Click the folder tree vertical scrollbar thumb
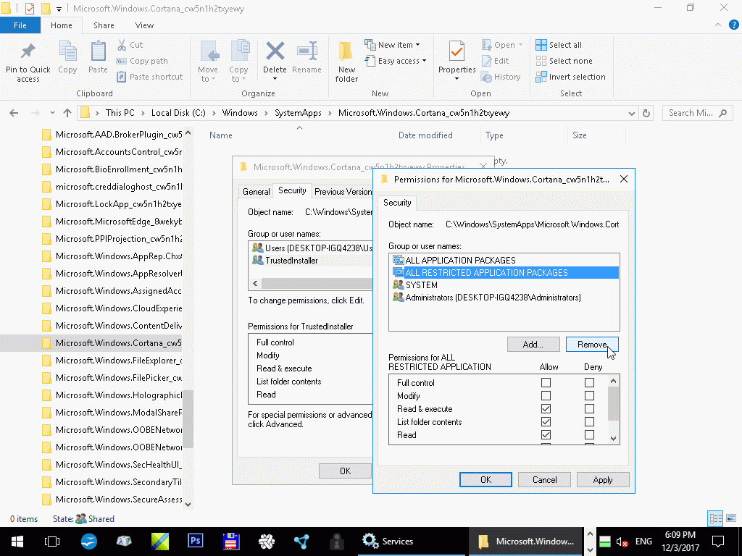 point(188,419)
